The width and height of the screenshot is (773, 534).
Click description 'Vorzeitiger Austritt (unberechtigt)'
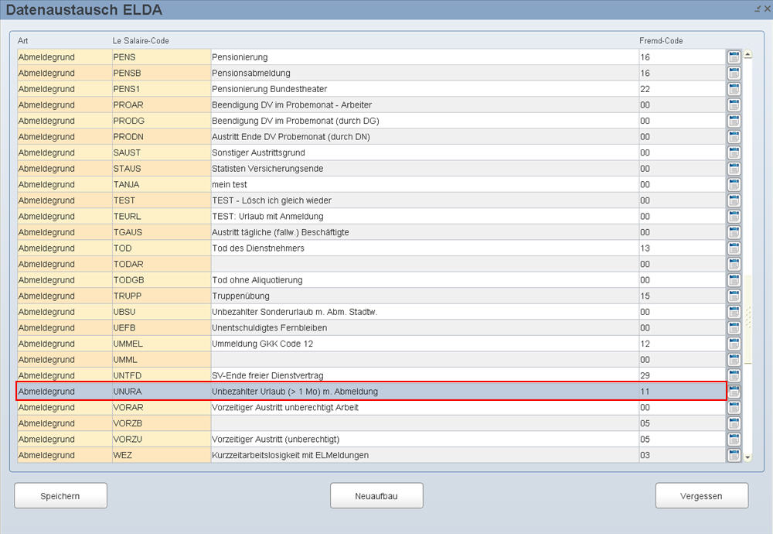point(425,440)
